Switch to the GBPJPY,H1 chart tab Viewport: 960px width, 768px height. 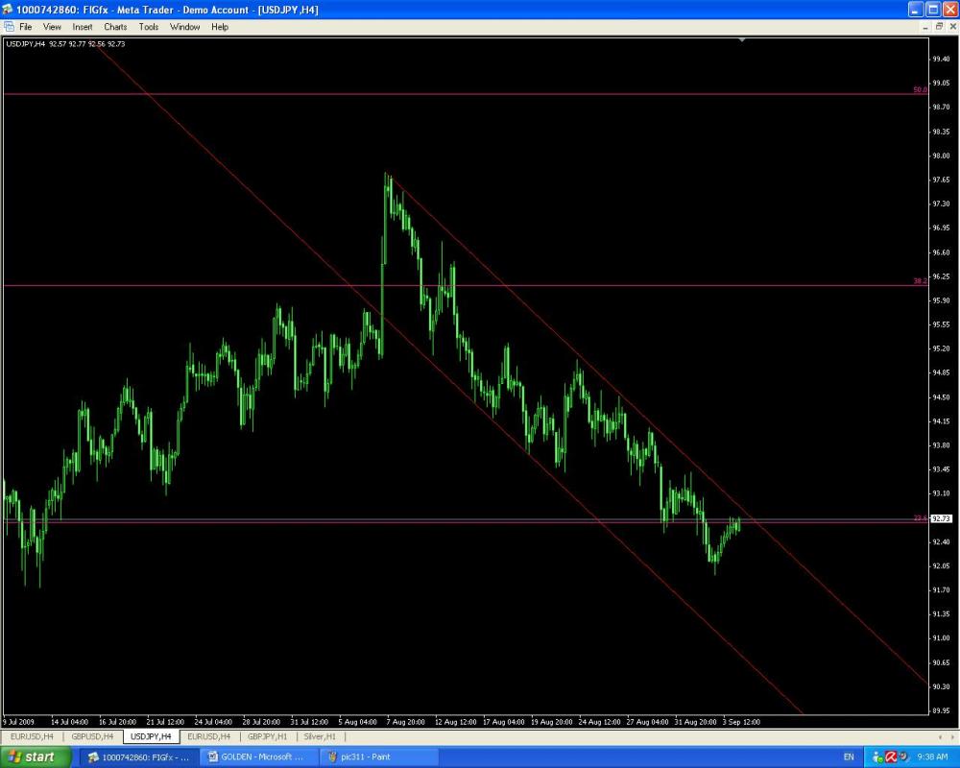point(268,736)
